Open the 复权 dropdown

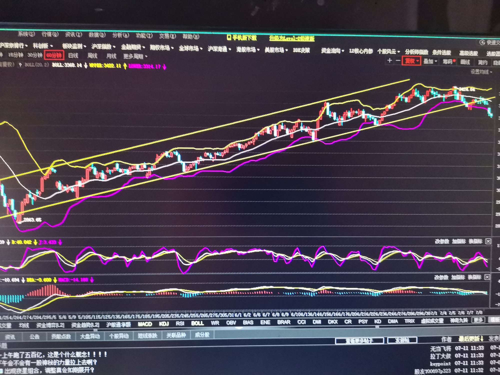[x=411, y=61]
